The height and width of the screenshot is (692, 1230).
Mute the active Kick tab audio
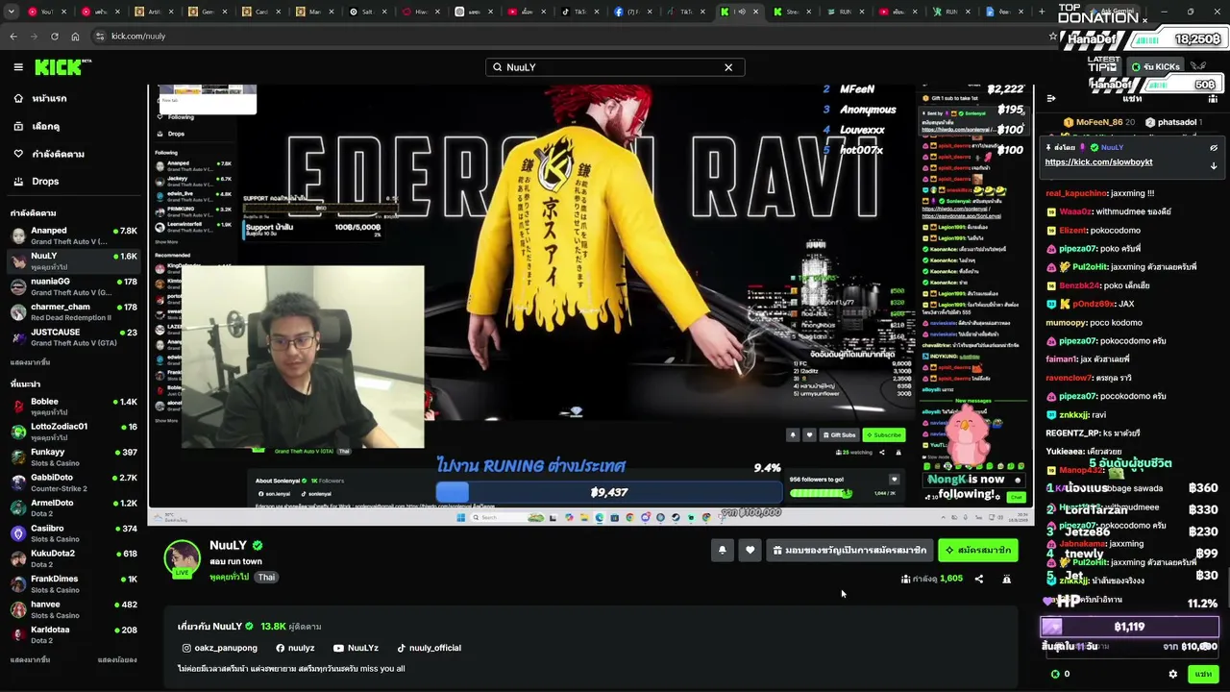[741, 12]
